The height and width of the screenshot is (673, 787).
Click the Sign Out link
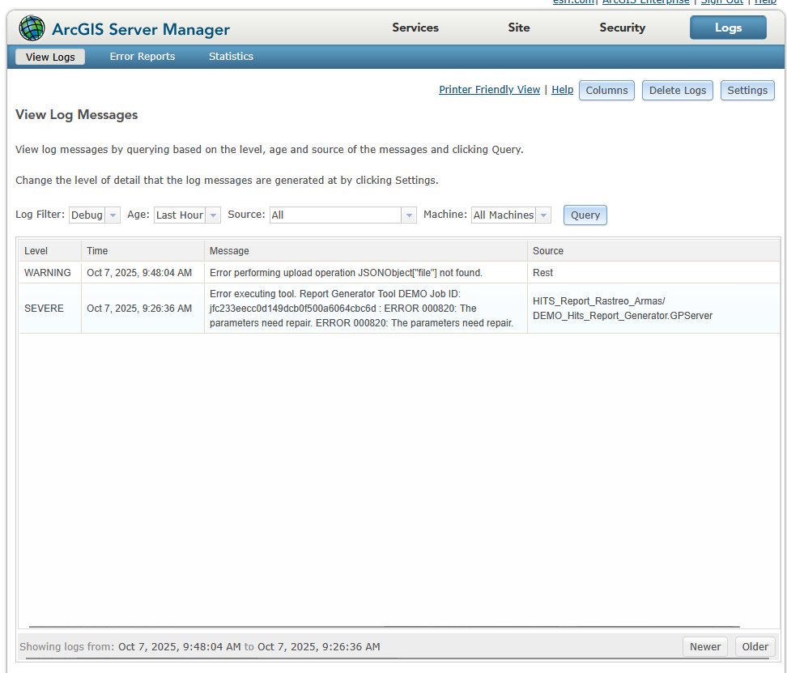coord(721,2)
